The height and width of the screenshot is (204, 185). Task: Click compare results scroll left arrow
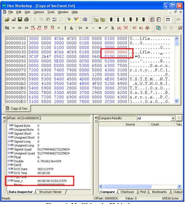[101, 186]
